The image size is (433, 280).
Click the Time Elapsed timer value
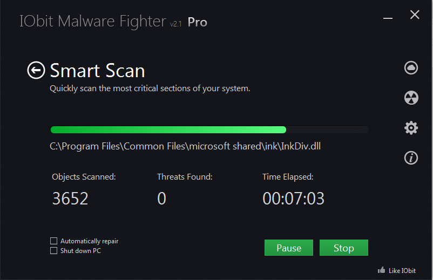[x=293, y=199]
